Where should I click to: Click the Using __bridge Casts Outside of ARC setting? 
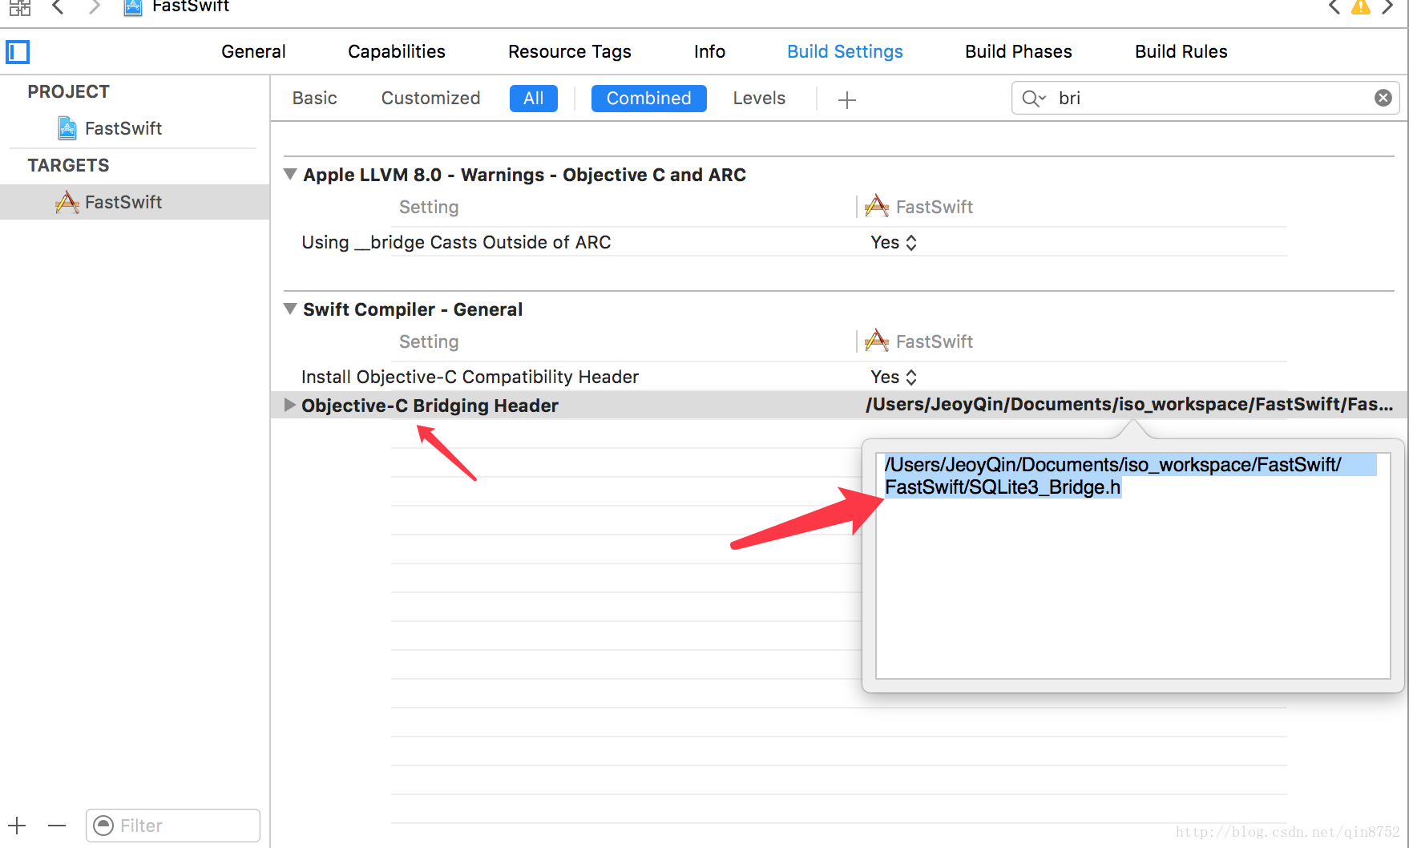pos(456,242)
